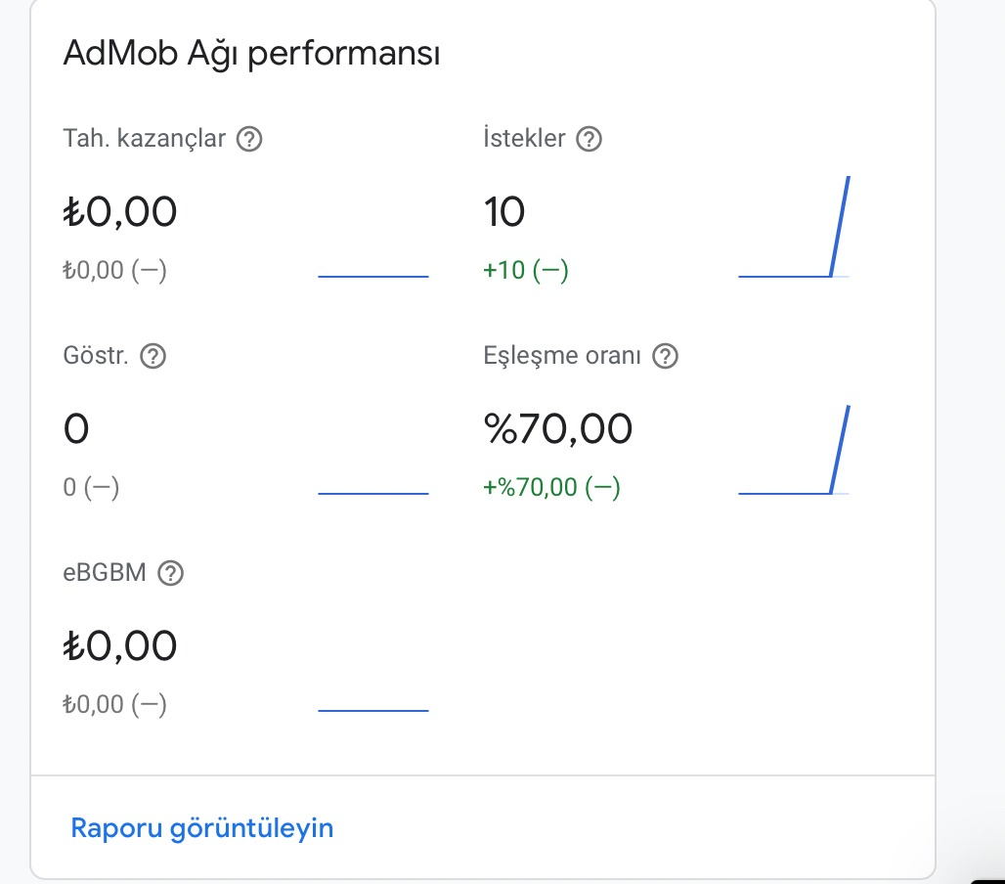Click the %70,00 match rate value
Screen dimensions: 1005x884
click(558, 428)
